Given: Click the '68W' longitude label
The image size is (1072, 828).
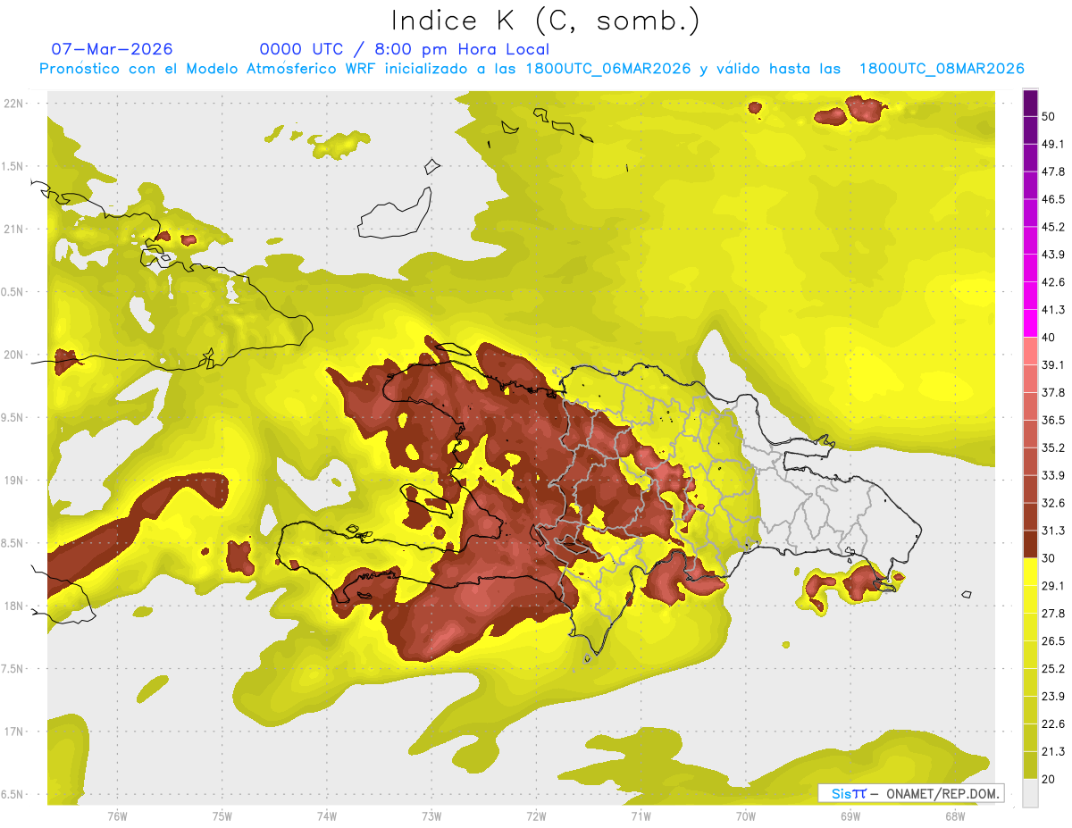Looking at the screenshot, I should tap(955, 815).
